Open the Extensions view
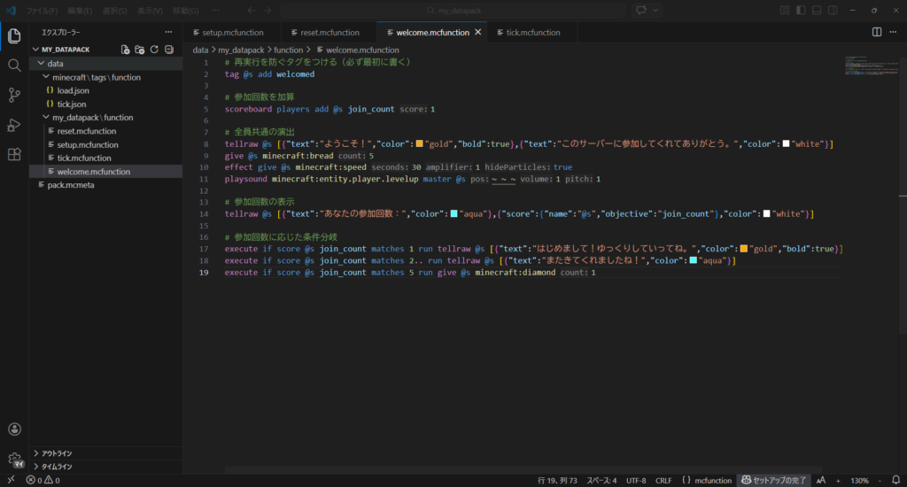Viewport: 907px width, 487px height. click(x=14, y=154)
